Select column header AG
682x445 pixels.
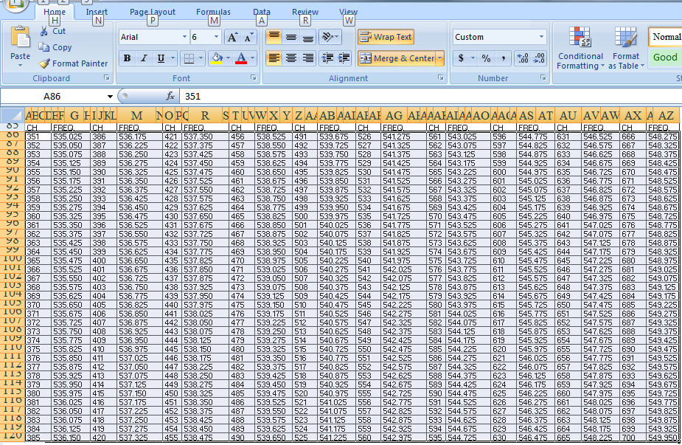394,115
